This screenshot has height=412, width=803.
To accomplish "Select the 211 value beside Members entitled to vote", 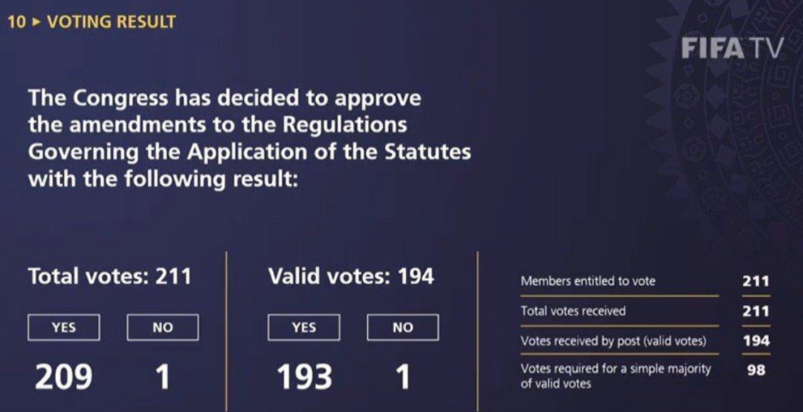I will pyautogui.click(x=755, y=281).
